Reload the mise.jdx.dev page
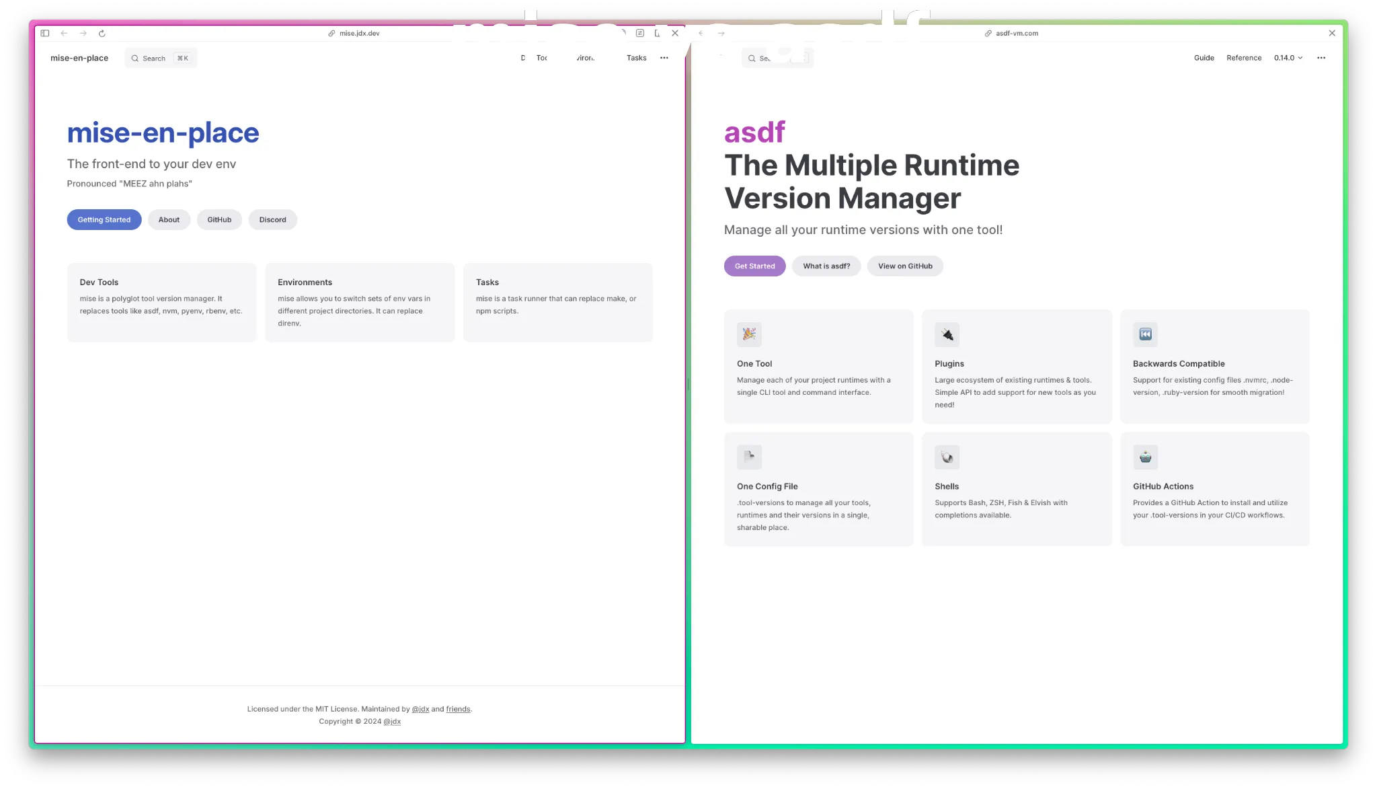This screenshot has width=1377, height=787. 102,33
